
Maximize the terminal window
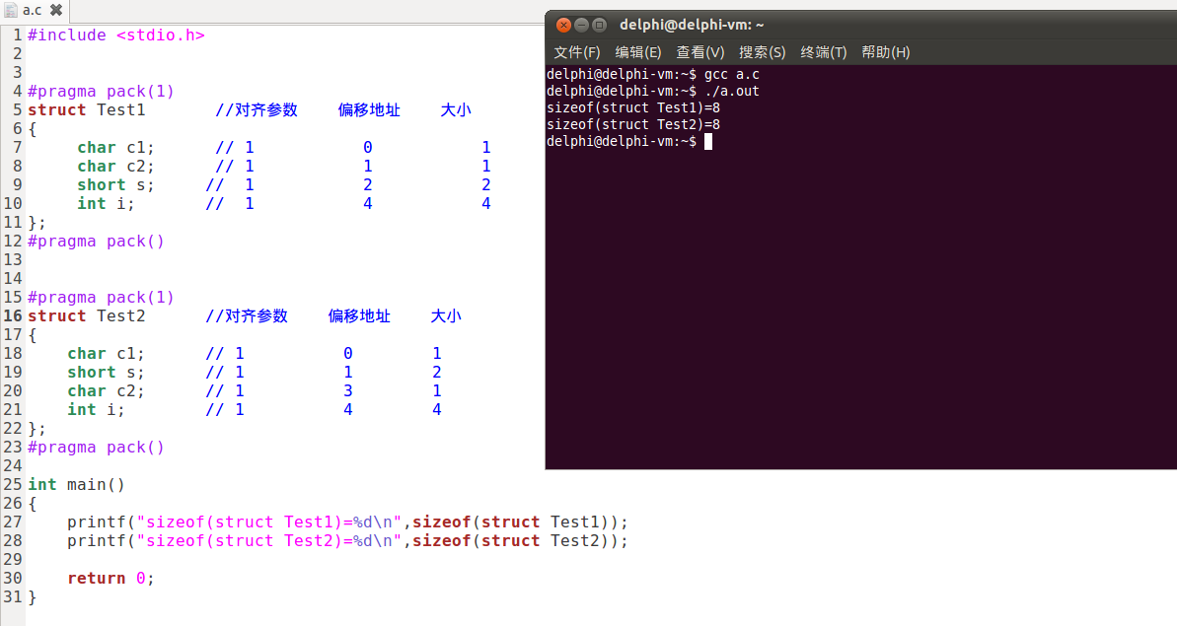click(599, 25)
